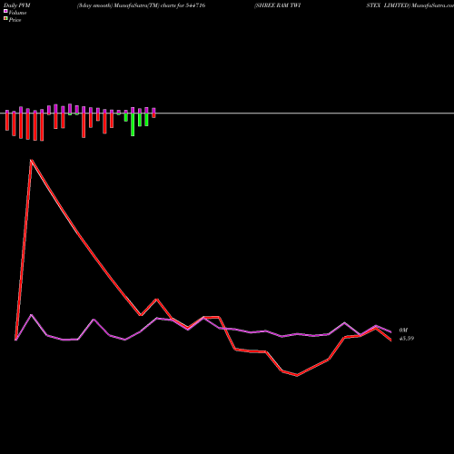Click the Price legend color swatch
The height and width of the screenshot is (454, 454).
tap(5, 19)
